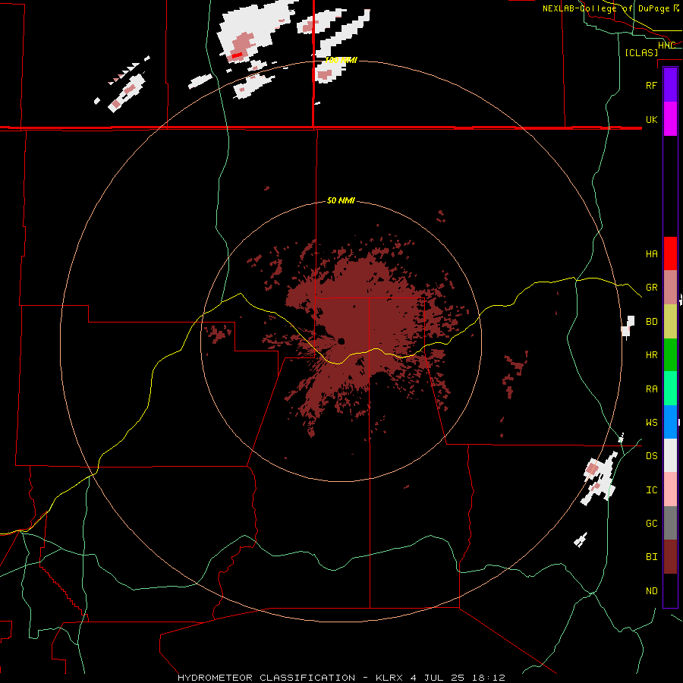Click the 100 NMI range ring label
This screenshot has width=683, height=683.
[341, 60]
